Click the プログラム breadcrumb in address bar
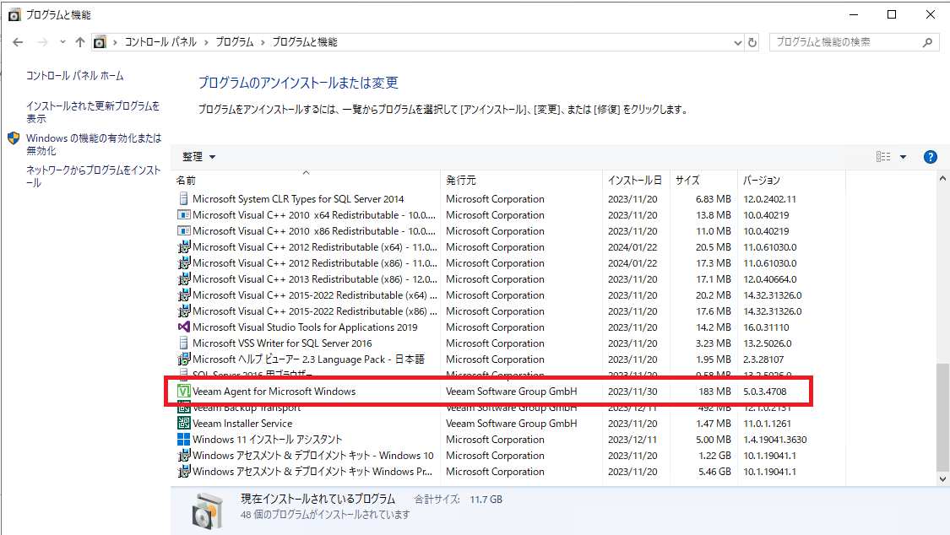 pyautogui.click(x=234, y=42)
